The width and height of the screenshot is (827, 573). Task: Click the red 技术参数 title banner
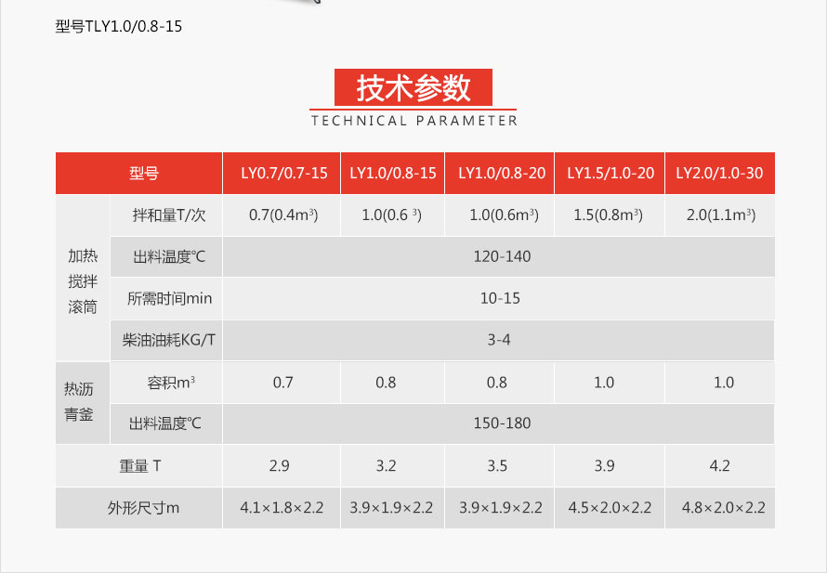click(413, 87)
